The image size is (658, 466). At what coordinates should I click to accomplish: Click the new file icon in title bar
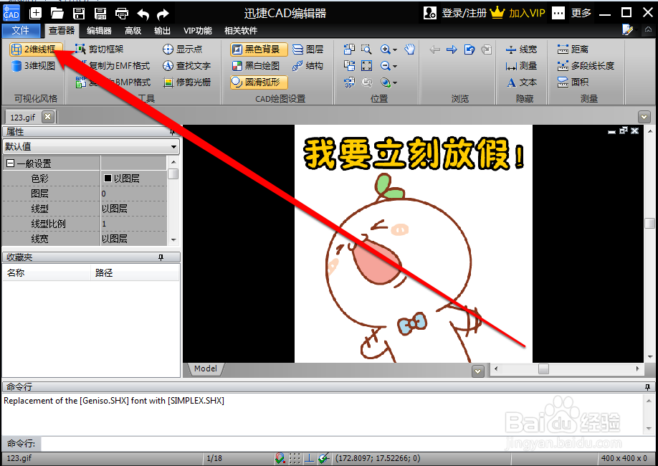click(36, 14)
